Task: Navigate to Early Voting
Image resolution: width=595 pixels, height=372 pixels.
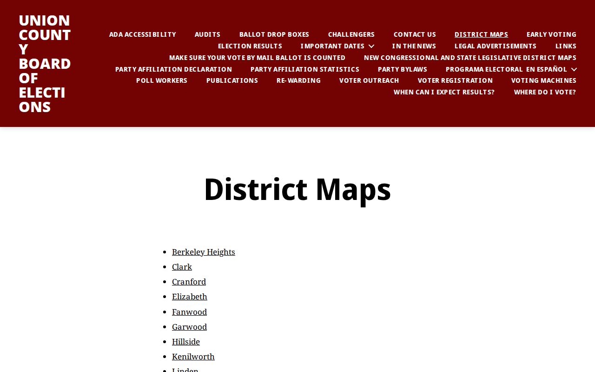Action: click(x=551, y=34)
